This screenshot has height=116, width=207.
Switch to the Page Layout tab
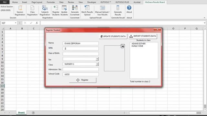click(x=37, y=2)
